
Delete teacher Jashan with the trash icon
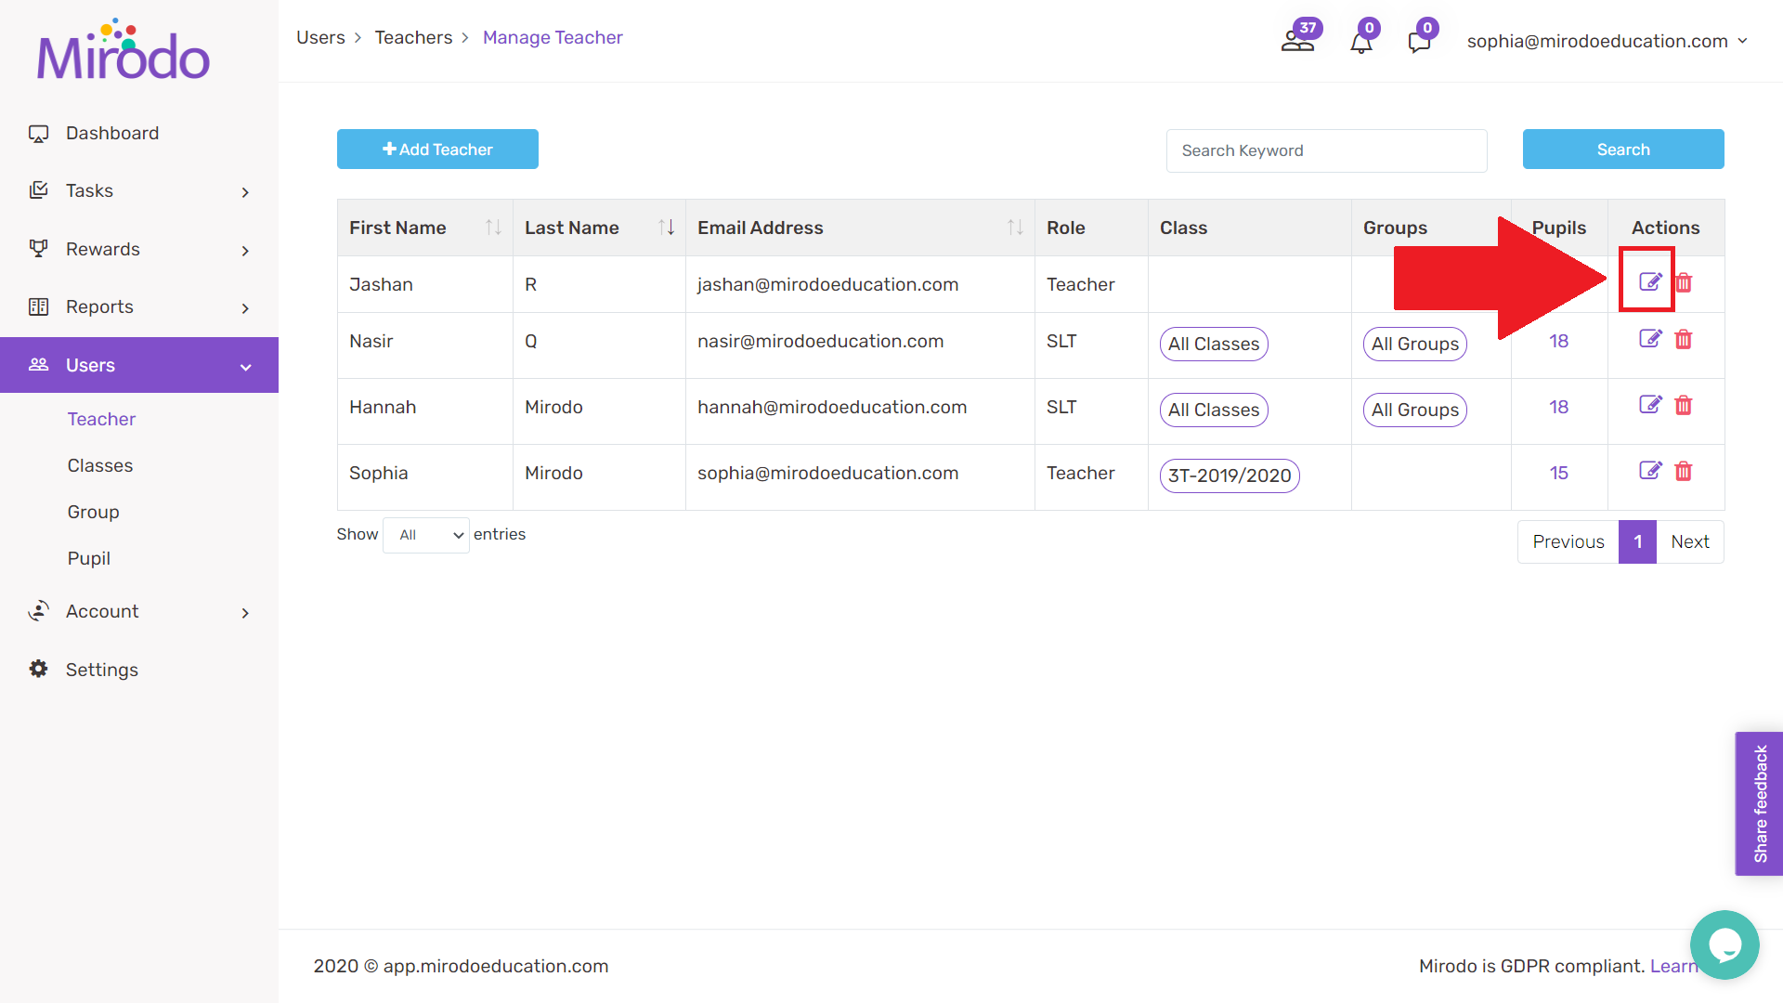(1684, 282)
